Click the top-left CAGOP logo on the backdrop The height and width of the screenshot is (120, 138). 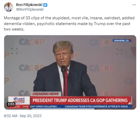(x=32, y=42)
